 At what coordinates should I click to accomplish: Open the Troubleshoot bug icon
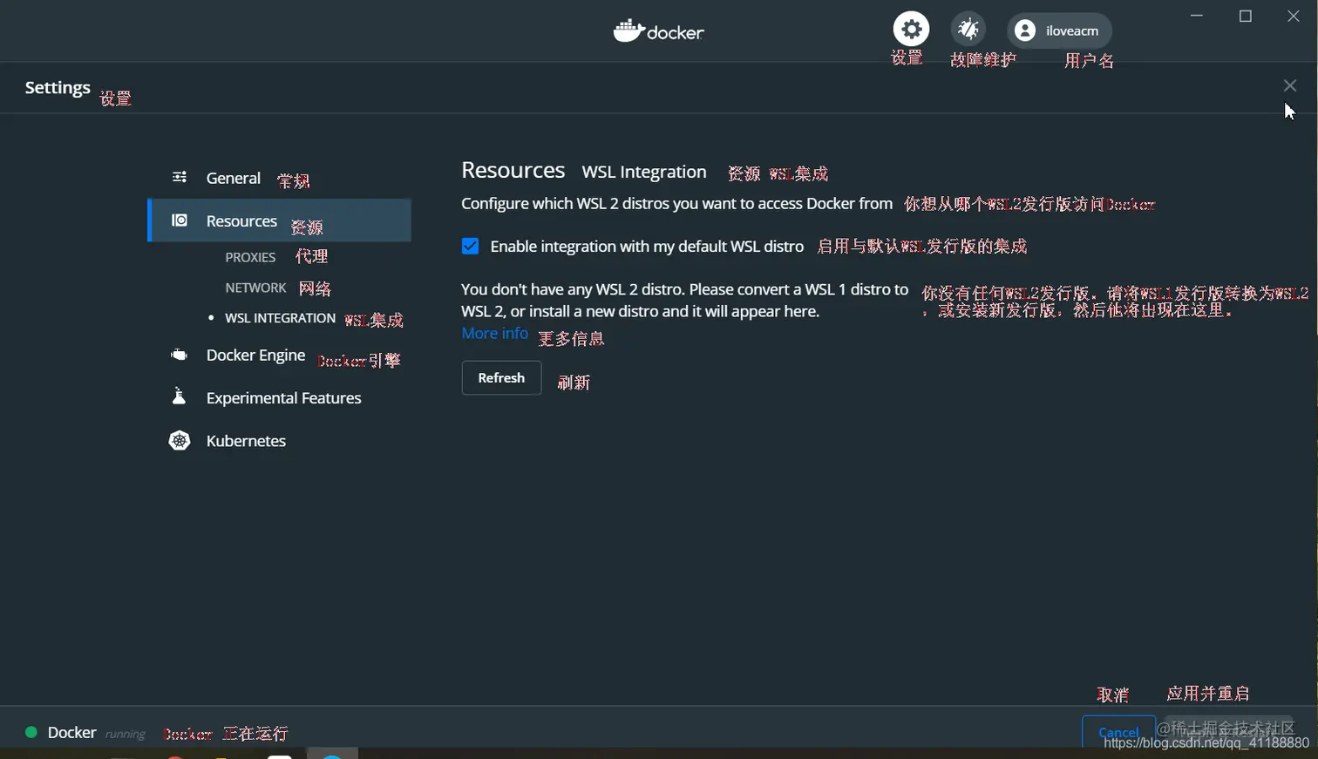coord(968,28)
